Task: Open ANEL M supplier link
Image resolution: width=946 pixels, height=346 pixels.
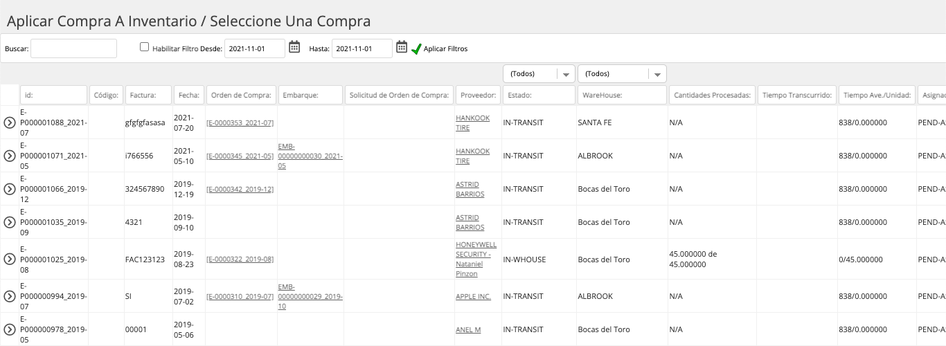Action: [x=468, y=329]
